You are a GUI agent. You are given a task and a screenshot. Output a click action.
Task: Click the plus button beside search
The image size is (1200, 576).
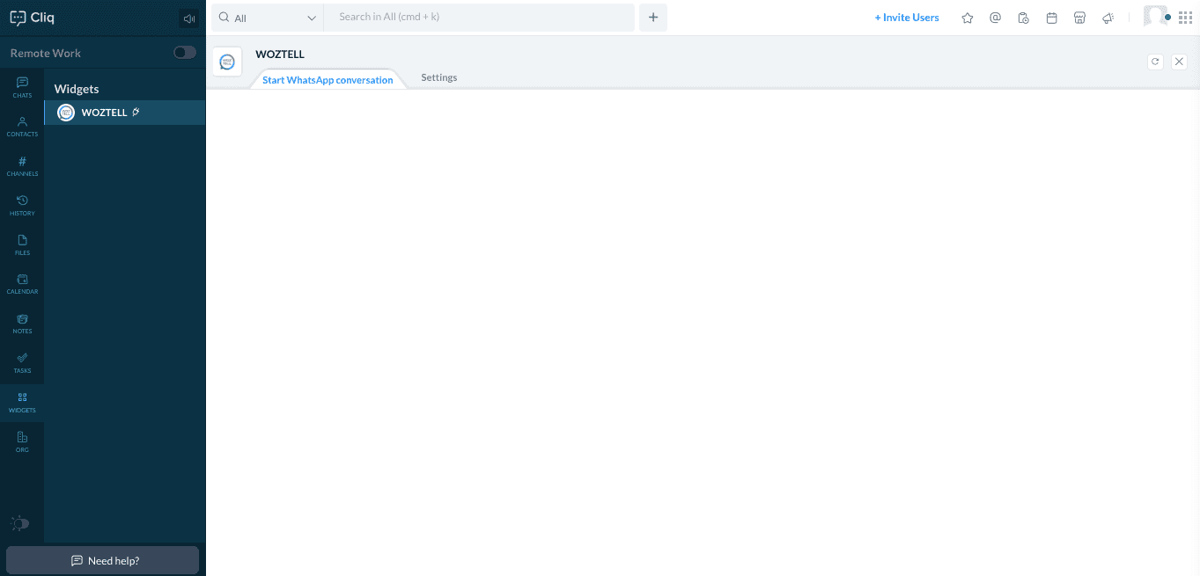pyautogui.click(x=653, y=18)
